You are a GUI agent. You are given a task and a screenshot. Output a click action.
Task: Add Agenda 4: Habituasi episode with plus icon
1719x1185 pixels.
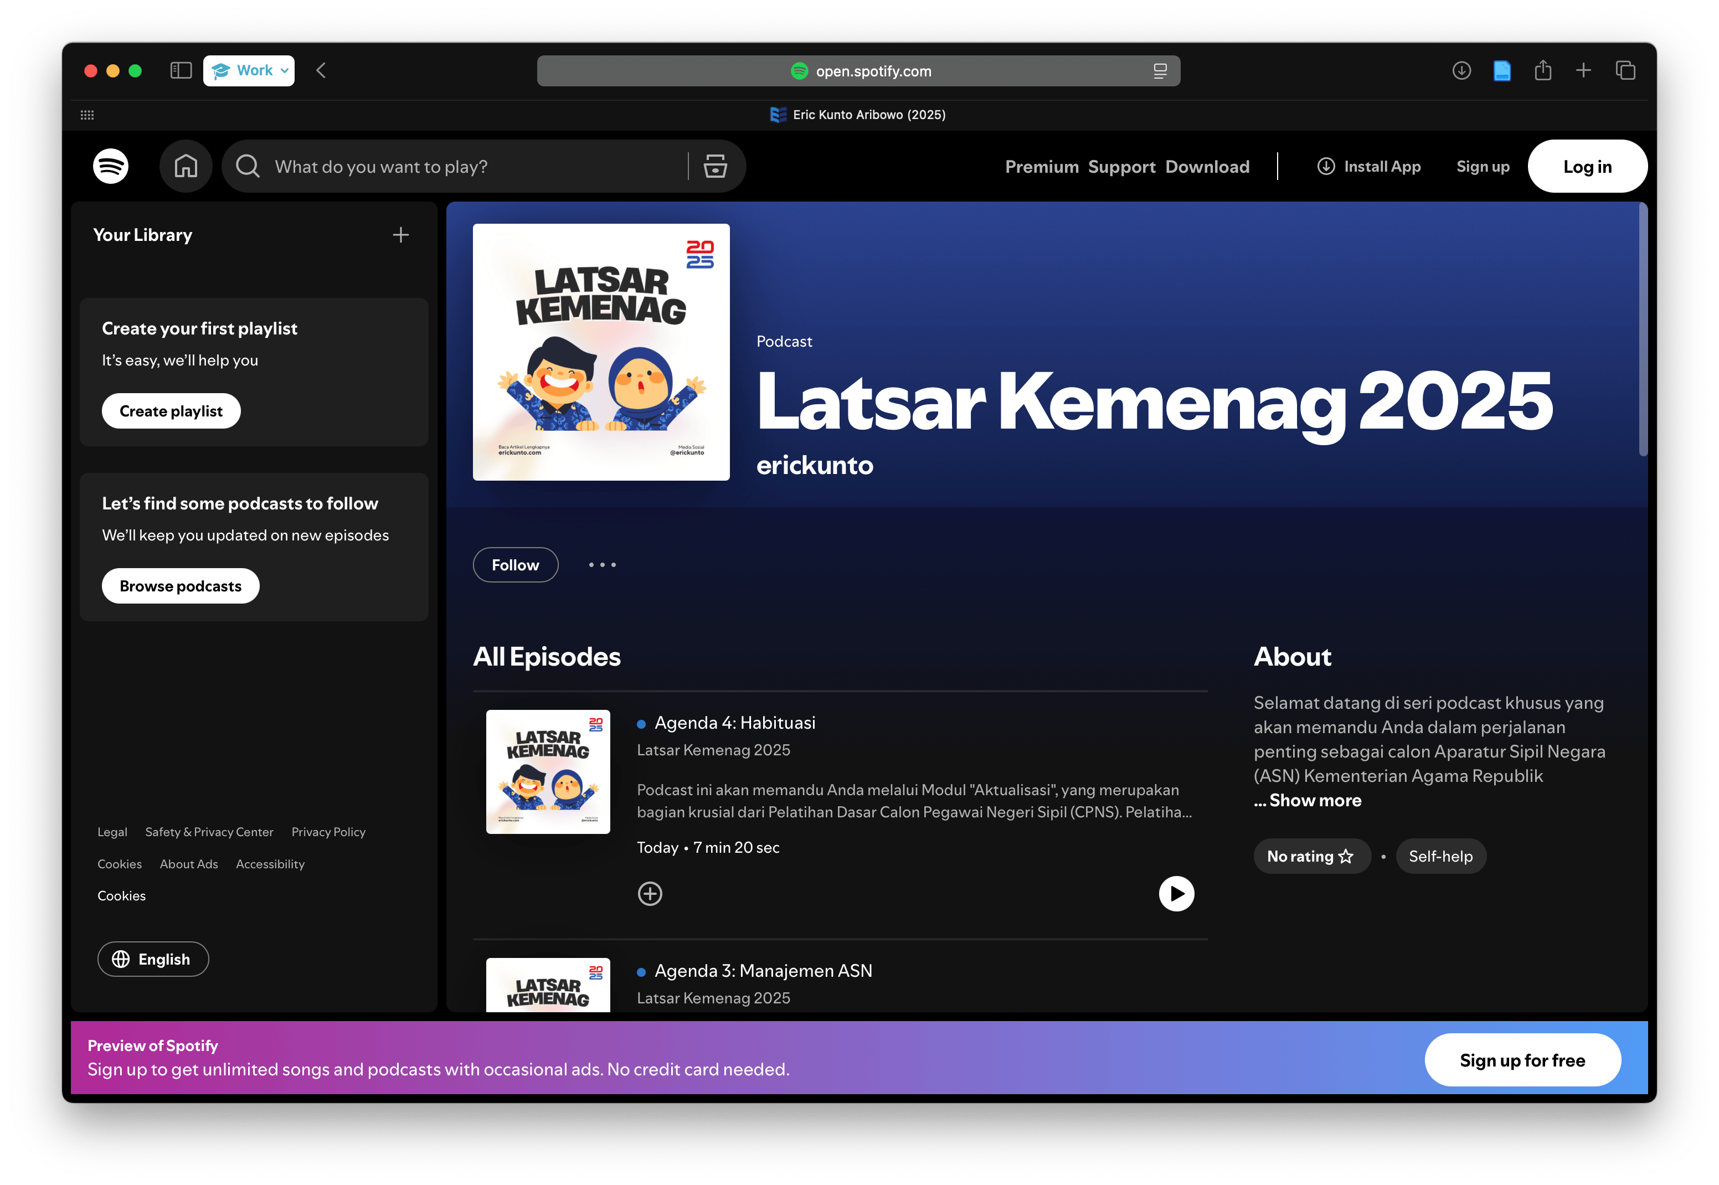[x=650, y=893]
